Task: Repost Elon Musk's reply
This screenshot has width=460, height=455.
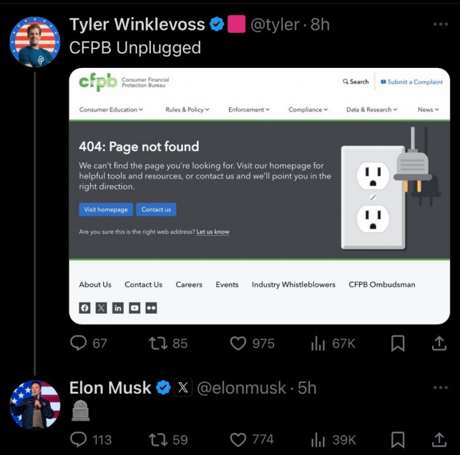Action: click(x=158, y=439)
